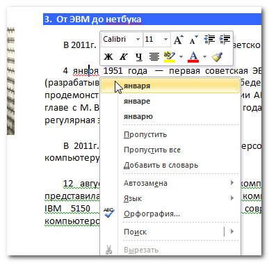Expand the "Язык" submenu
Screen dimensions: 269x263
(170, 198)
